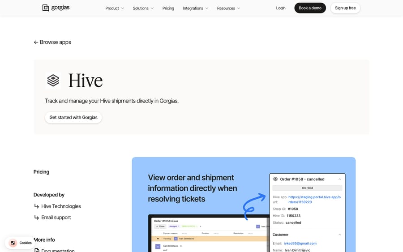Click the More info heading
The width and height of the screenshot is (403, 252).
[x=44, y=239]
